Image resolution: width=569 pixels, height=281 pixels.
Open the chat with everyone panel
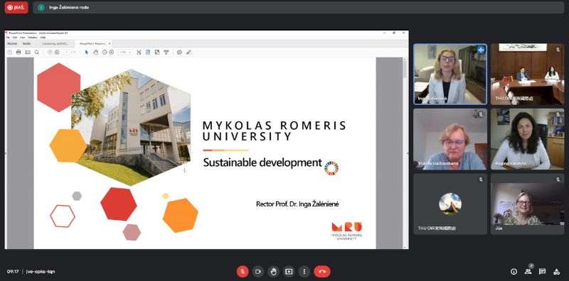pos(542,271)
